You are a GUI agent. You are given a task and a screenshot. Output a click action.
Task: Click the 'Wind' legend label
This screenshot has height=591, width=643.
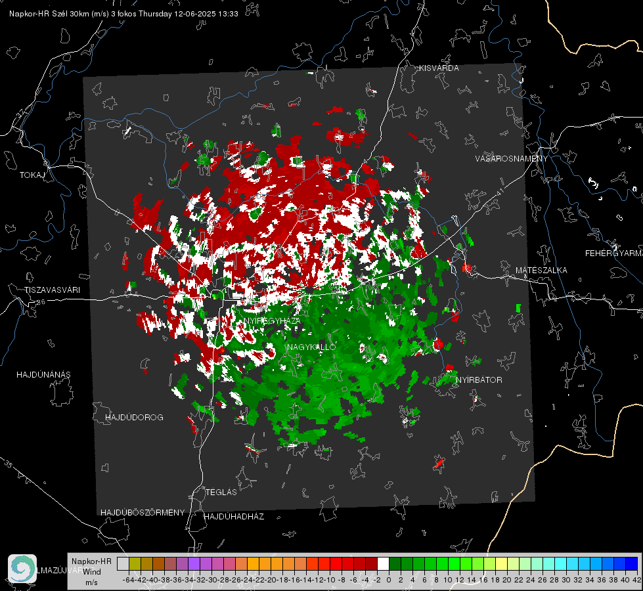point(92,571)
